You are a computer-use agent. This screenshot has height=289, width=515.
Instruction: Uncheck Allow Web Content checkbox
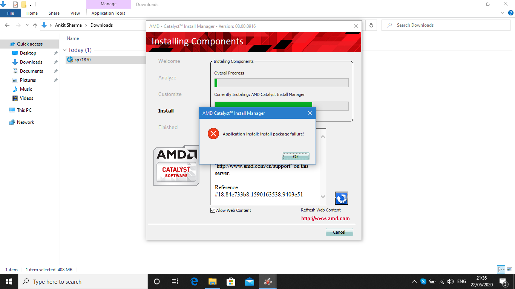pyautogui.click(x=213, y=210)
